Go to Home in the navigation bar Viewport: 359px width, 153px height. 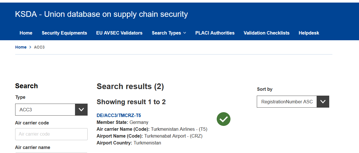26,33
